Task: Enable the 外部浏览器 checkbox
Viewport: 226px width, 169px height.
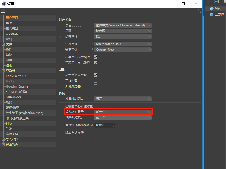Action: [96, 86]
